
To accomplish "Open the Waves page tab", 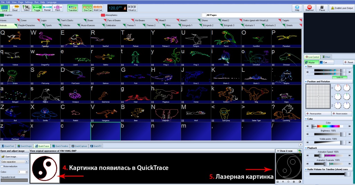I will click(x=10, y=20).
